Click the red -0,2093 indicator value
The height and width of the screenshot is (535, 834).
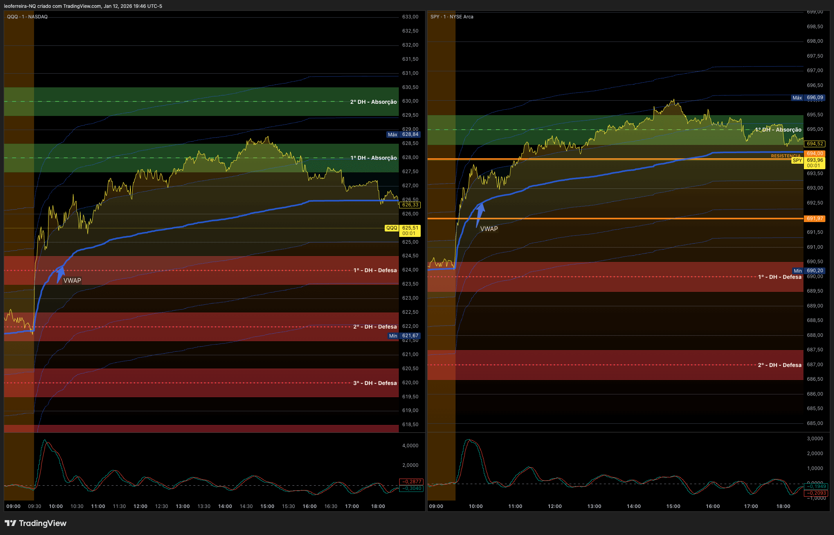(816, 493)
